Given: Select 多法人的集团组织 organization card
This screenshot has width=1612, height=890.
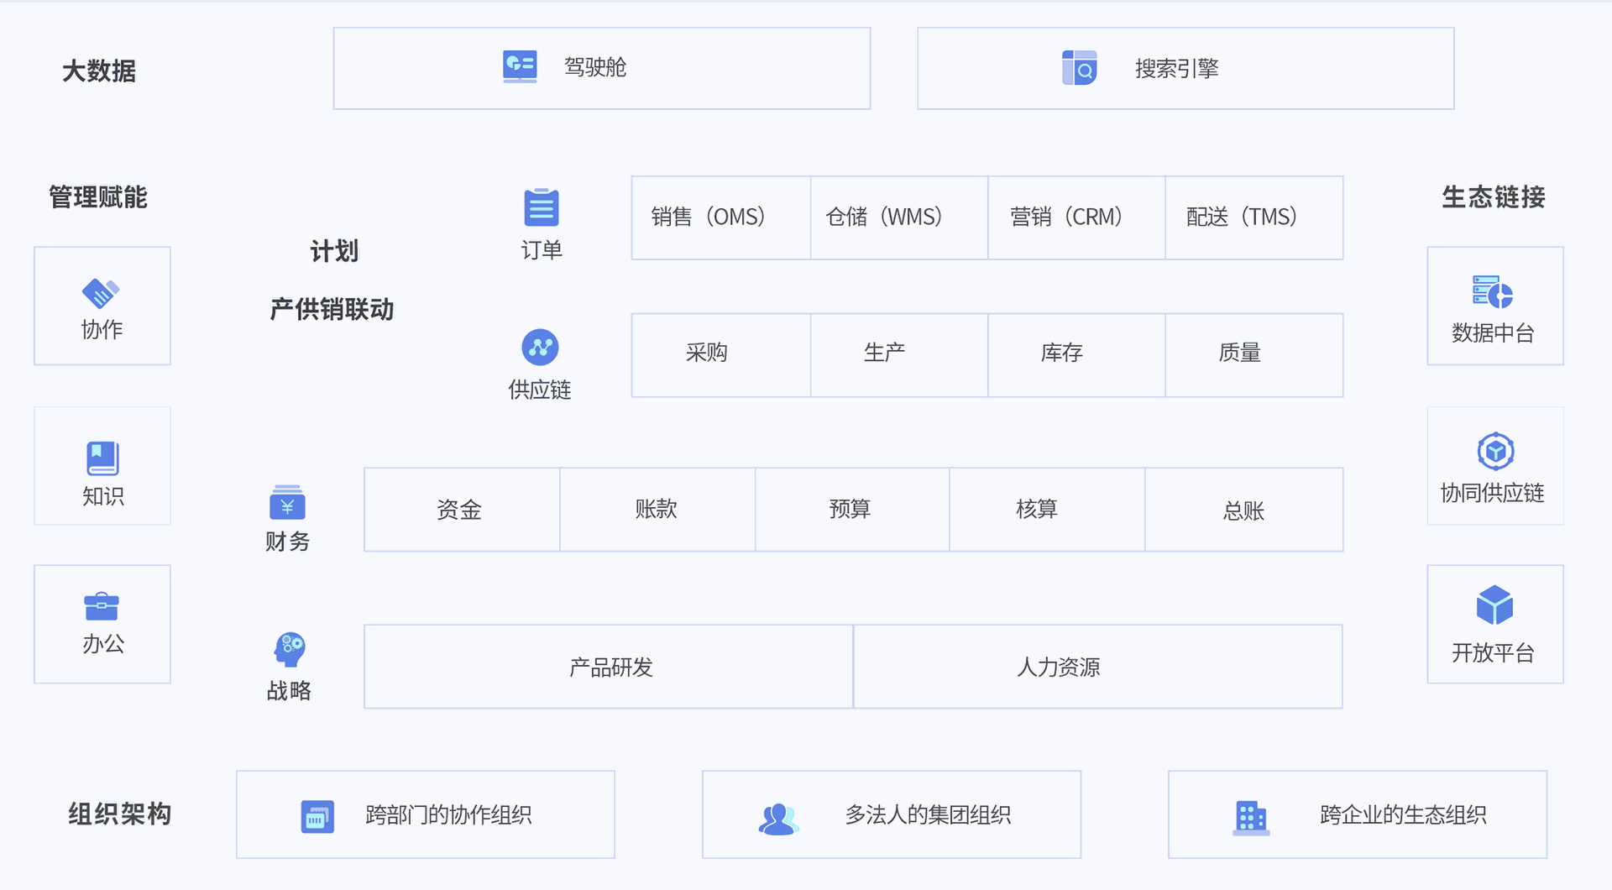Looking at the screenshot, I should tap(891, 814).
